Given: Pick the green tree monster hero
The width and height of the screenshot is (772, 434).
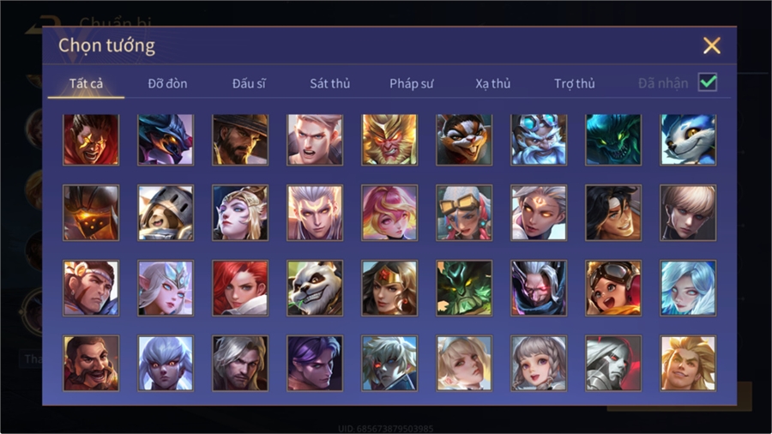Looking at the screenshot, I should [464, 288].
